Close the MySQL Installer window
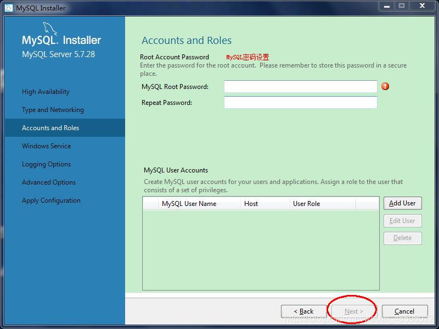The image size is (439, 329). pyautogui.click(x=422, y=5)
